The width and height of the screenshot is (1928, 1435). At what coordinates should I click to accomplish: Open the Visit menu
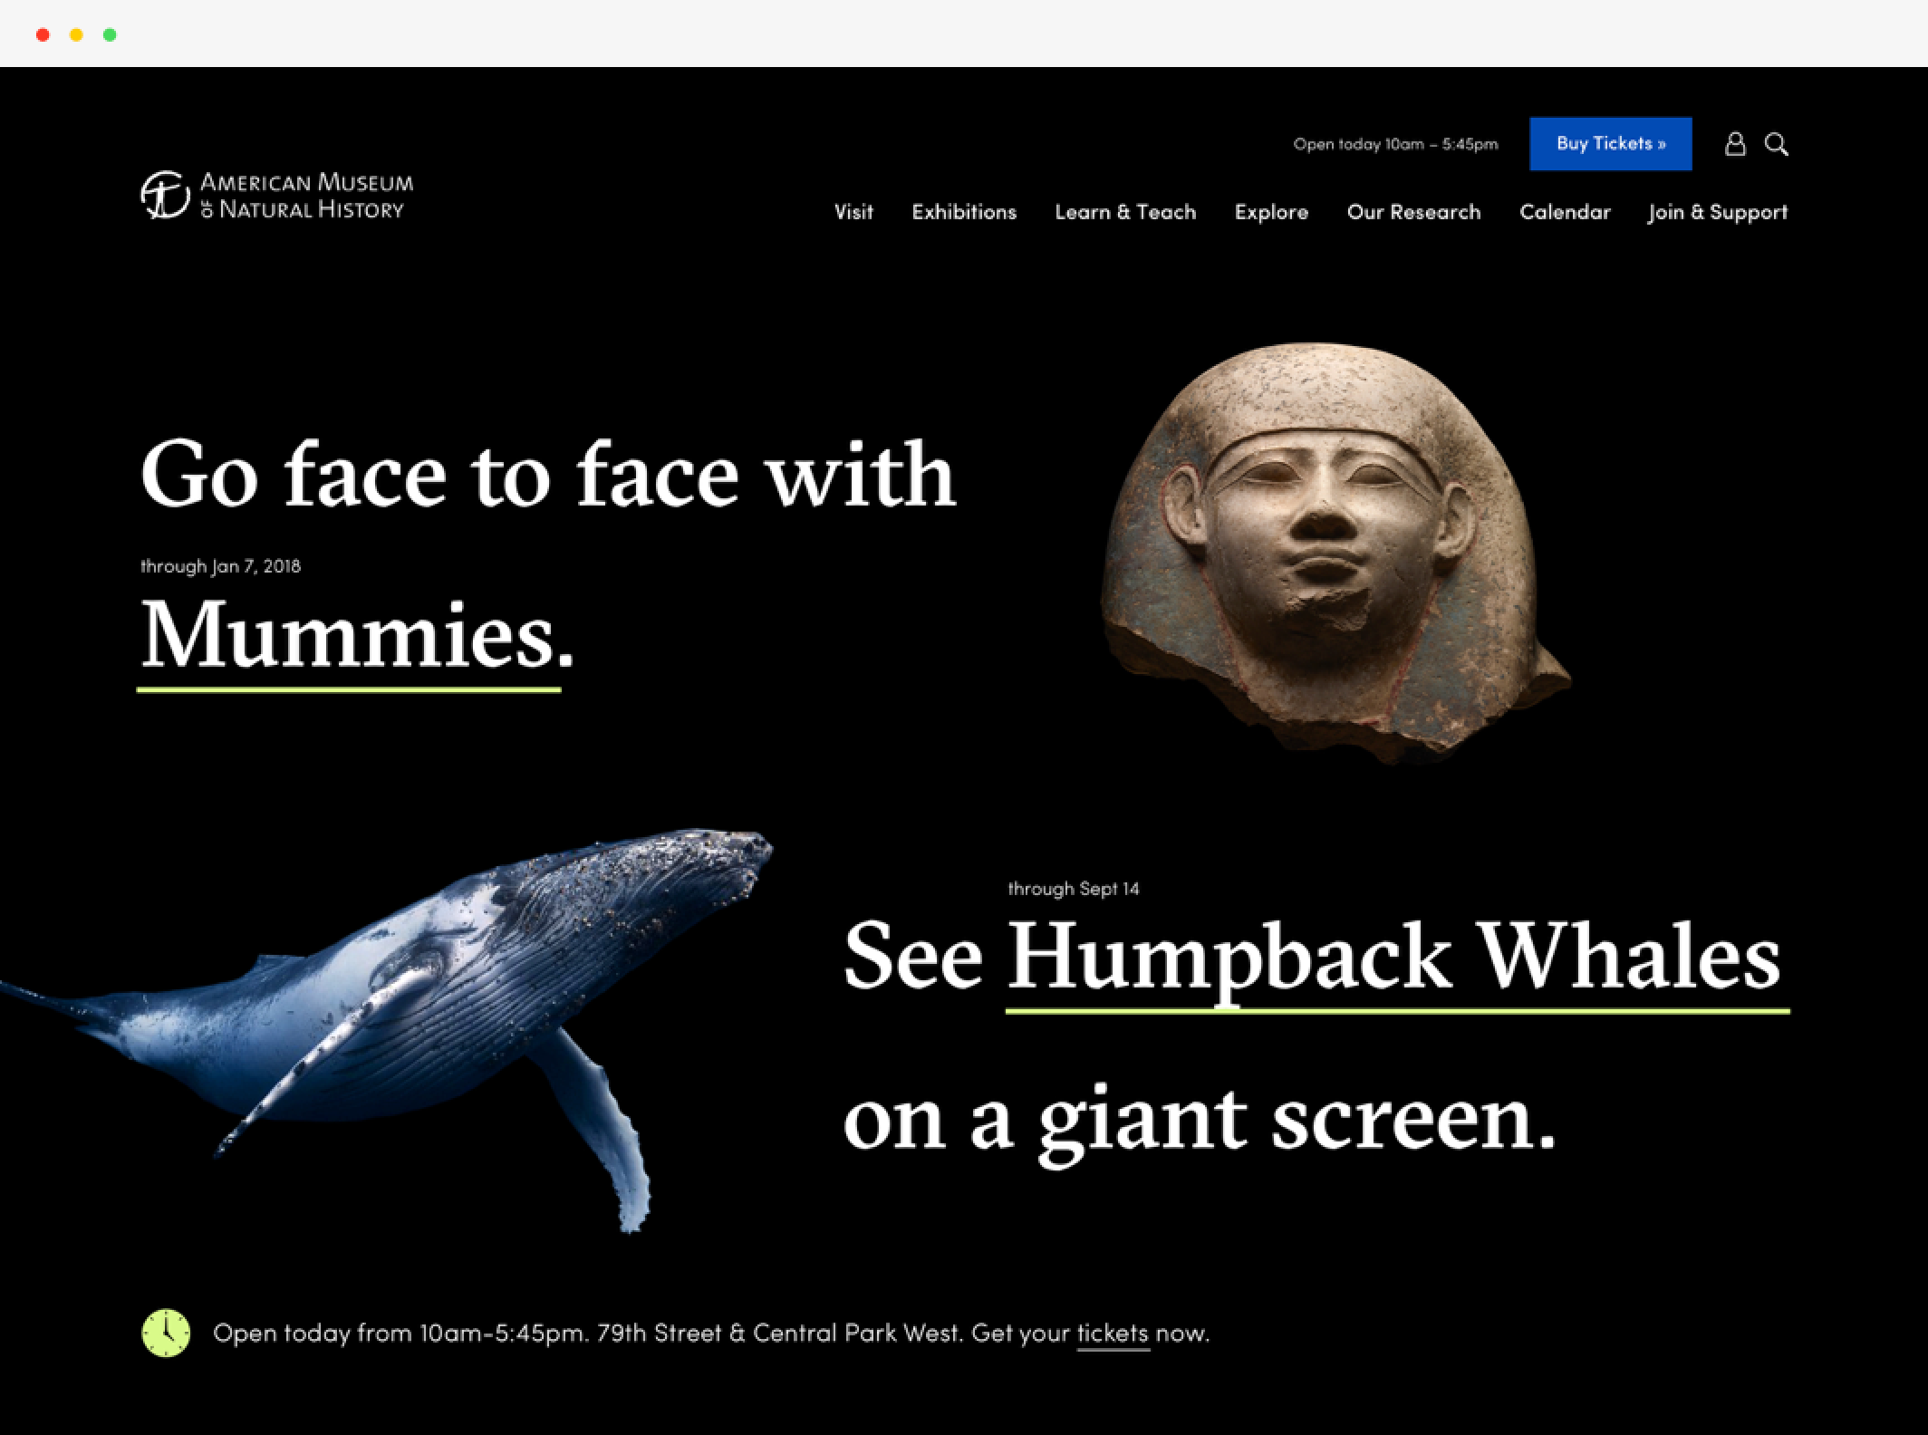click(853, 212)
